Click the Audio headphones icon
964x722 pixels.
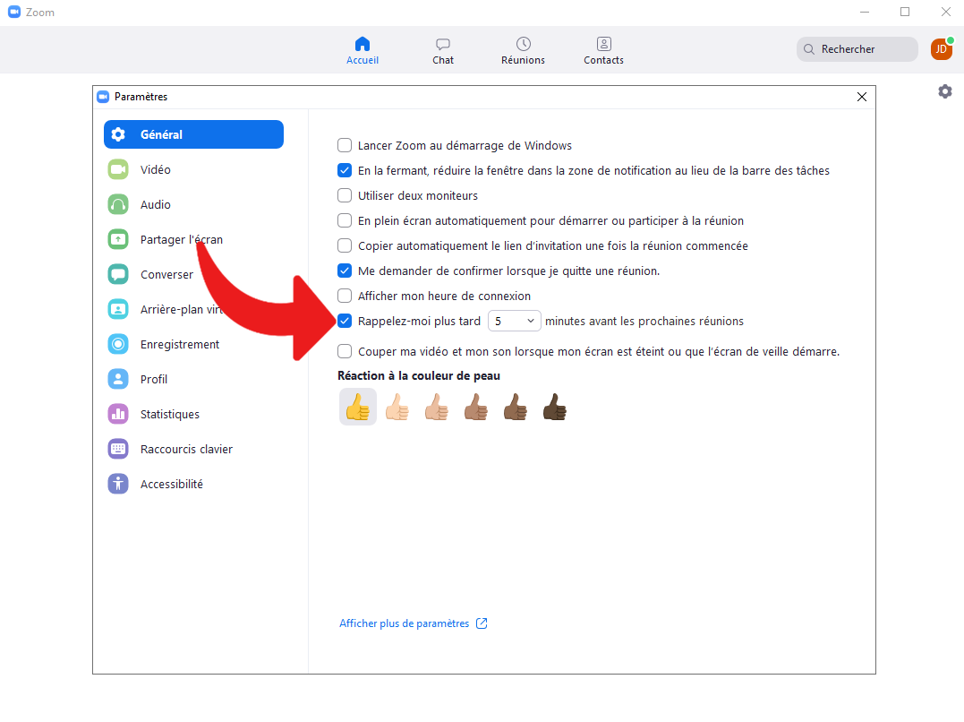pos(118,204)
